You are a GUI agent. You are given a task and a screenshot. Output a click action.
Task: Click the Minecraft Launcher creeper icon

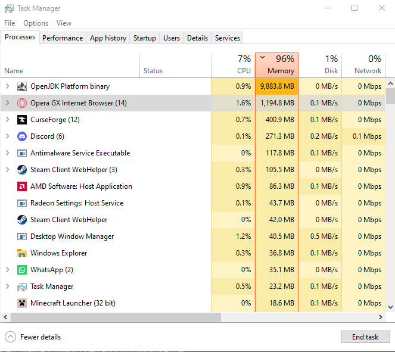pos(22,303)
